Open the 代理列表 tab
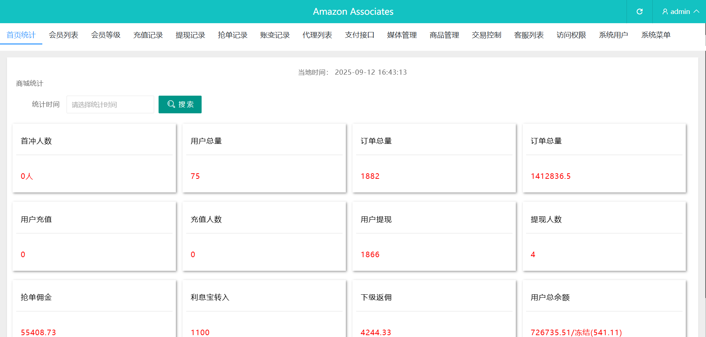Viewport: 706px width, 337px height. coord(317,35)
